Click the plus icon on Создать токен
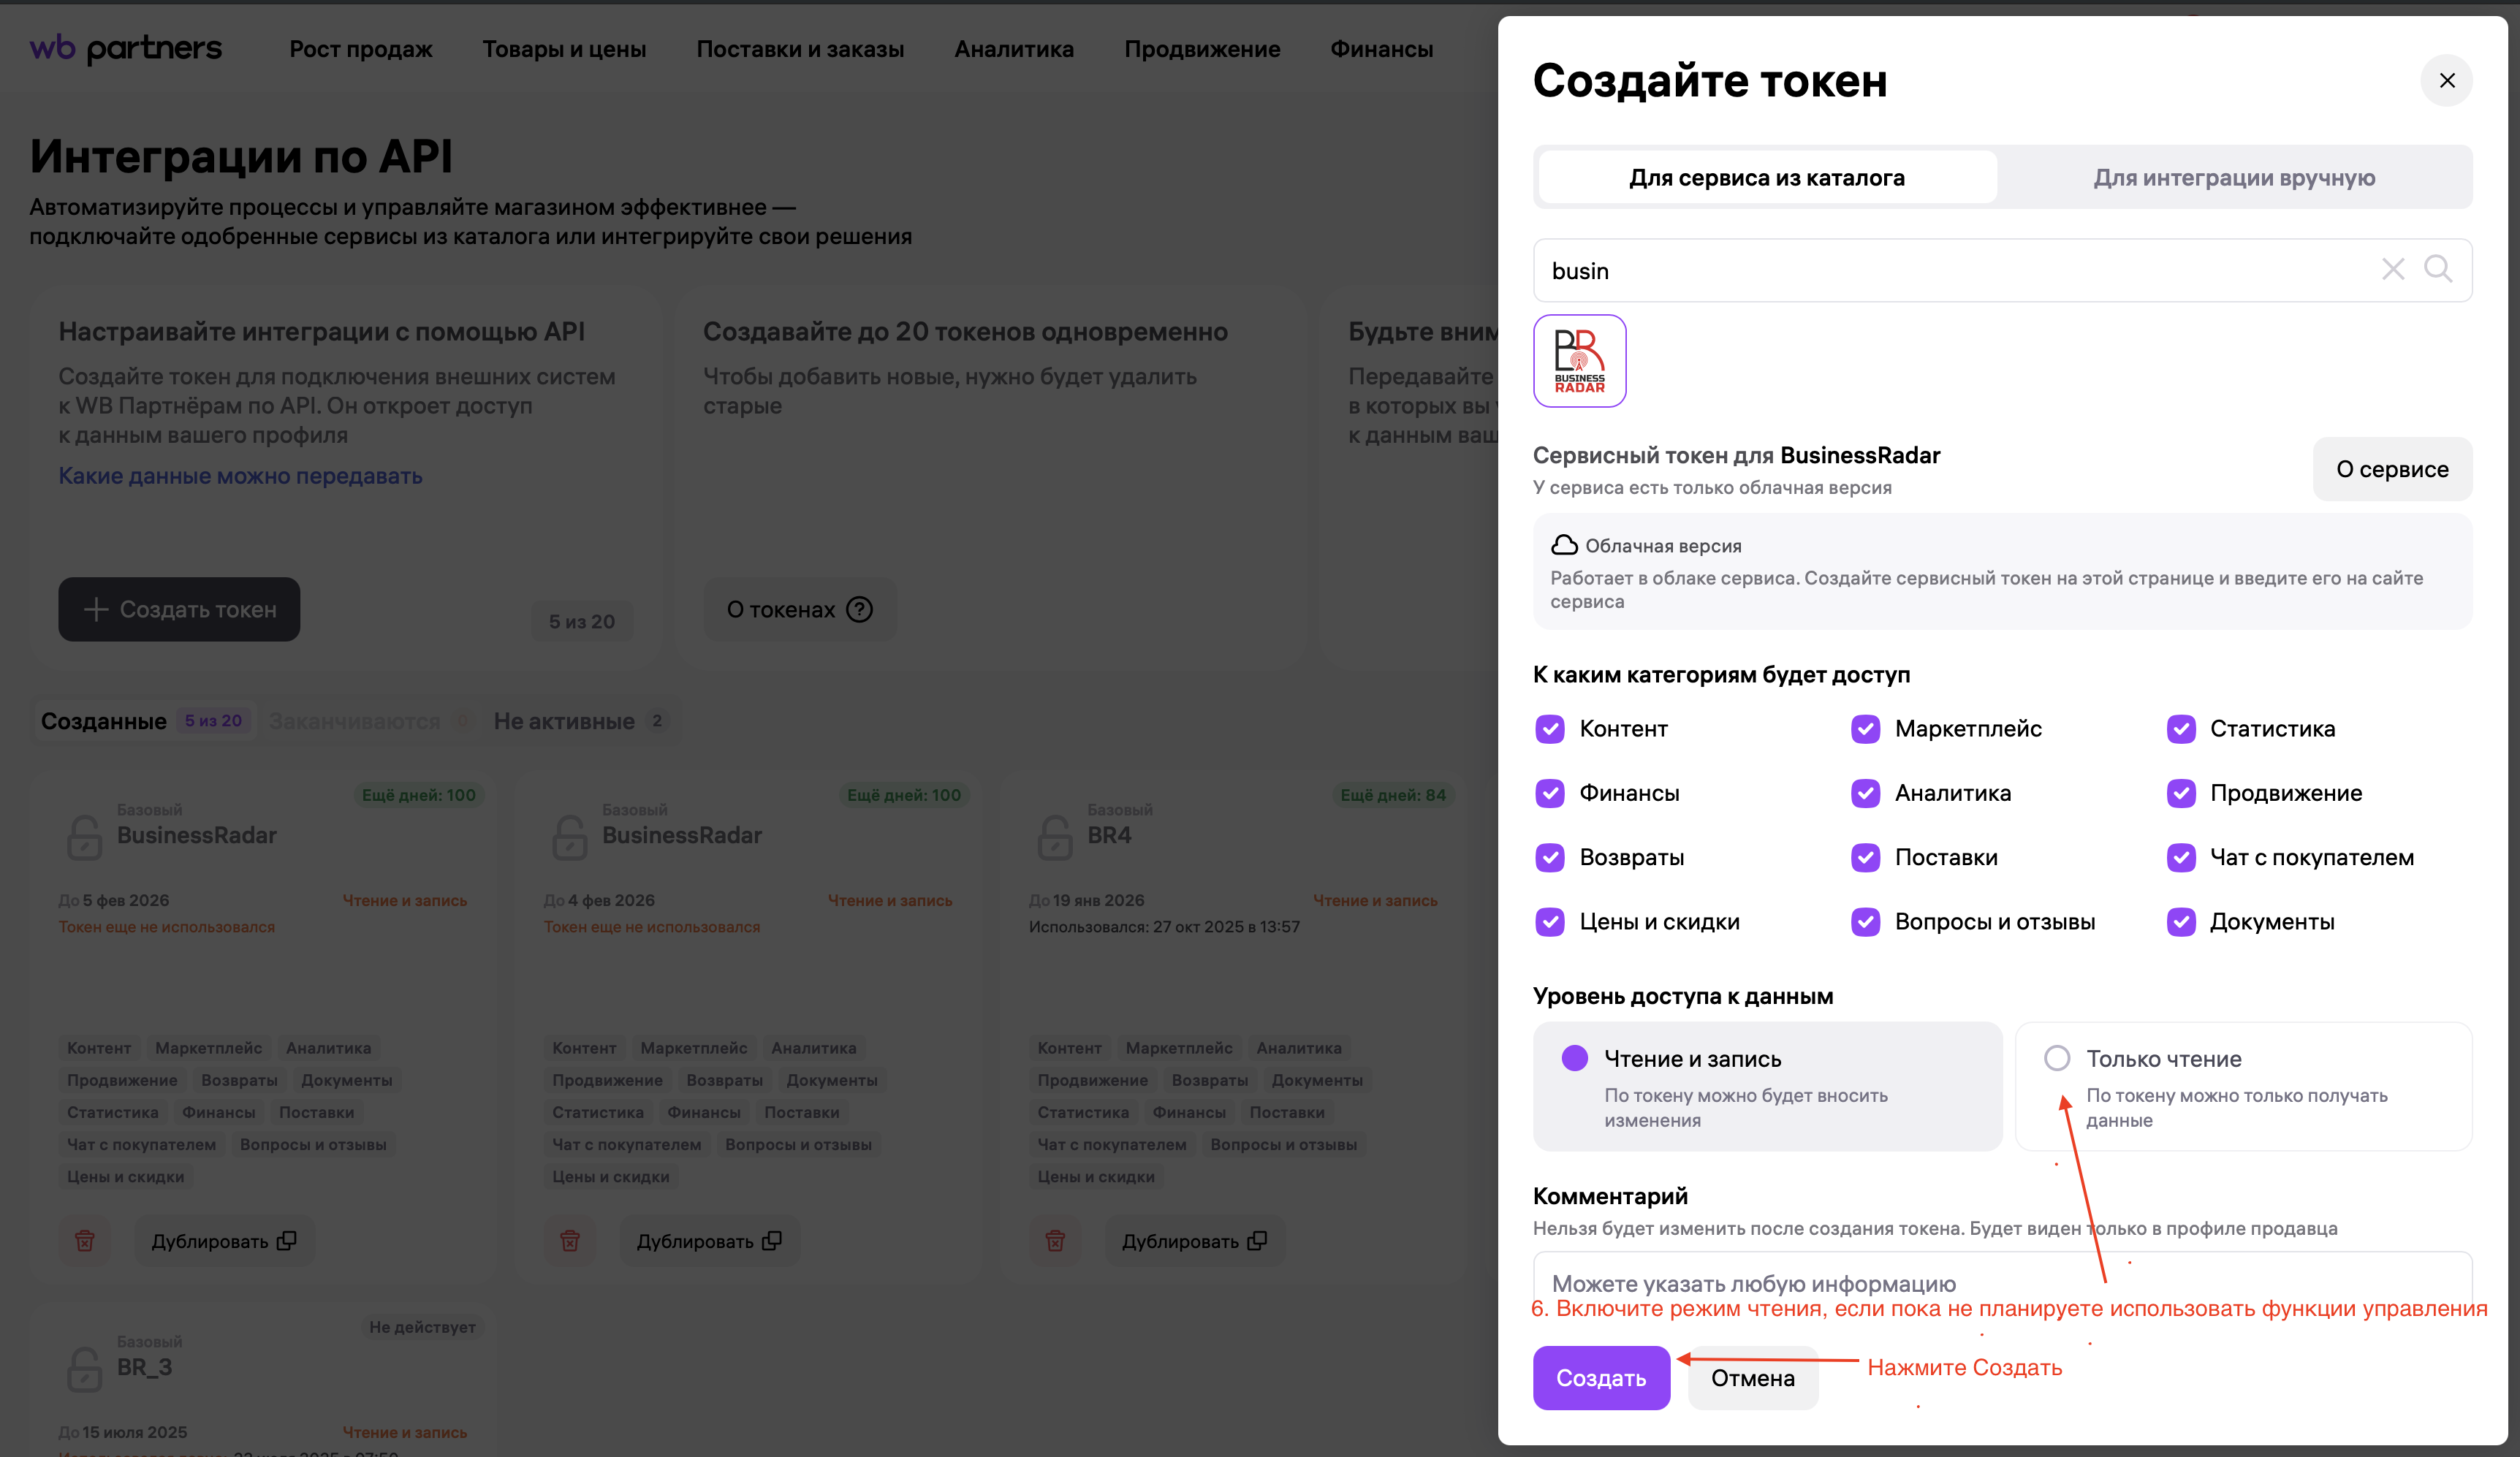Image resolution: width=2520 pixels, height=1457 pixels. [96, 609]
